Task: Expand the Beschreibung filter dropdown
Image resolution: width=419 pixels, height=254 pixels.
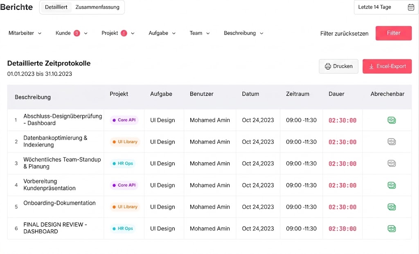Action: pyautogui.click(x=243, y=33)
